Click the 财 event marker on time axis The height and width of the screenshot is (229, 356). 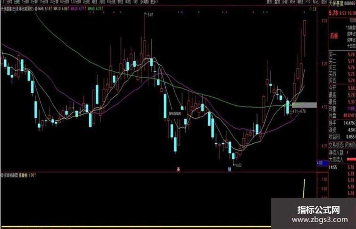[229, 169]
